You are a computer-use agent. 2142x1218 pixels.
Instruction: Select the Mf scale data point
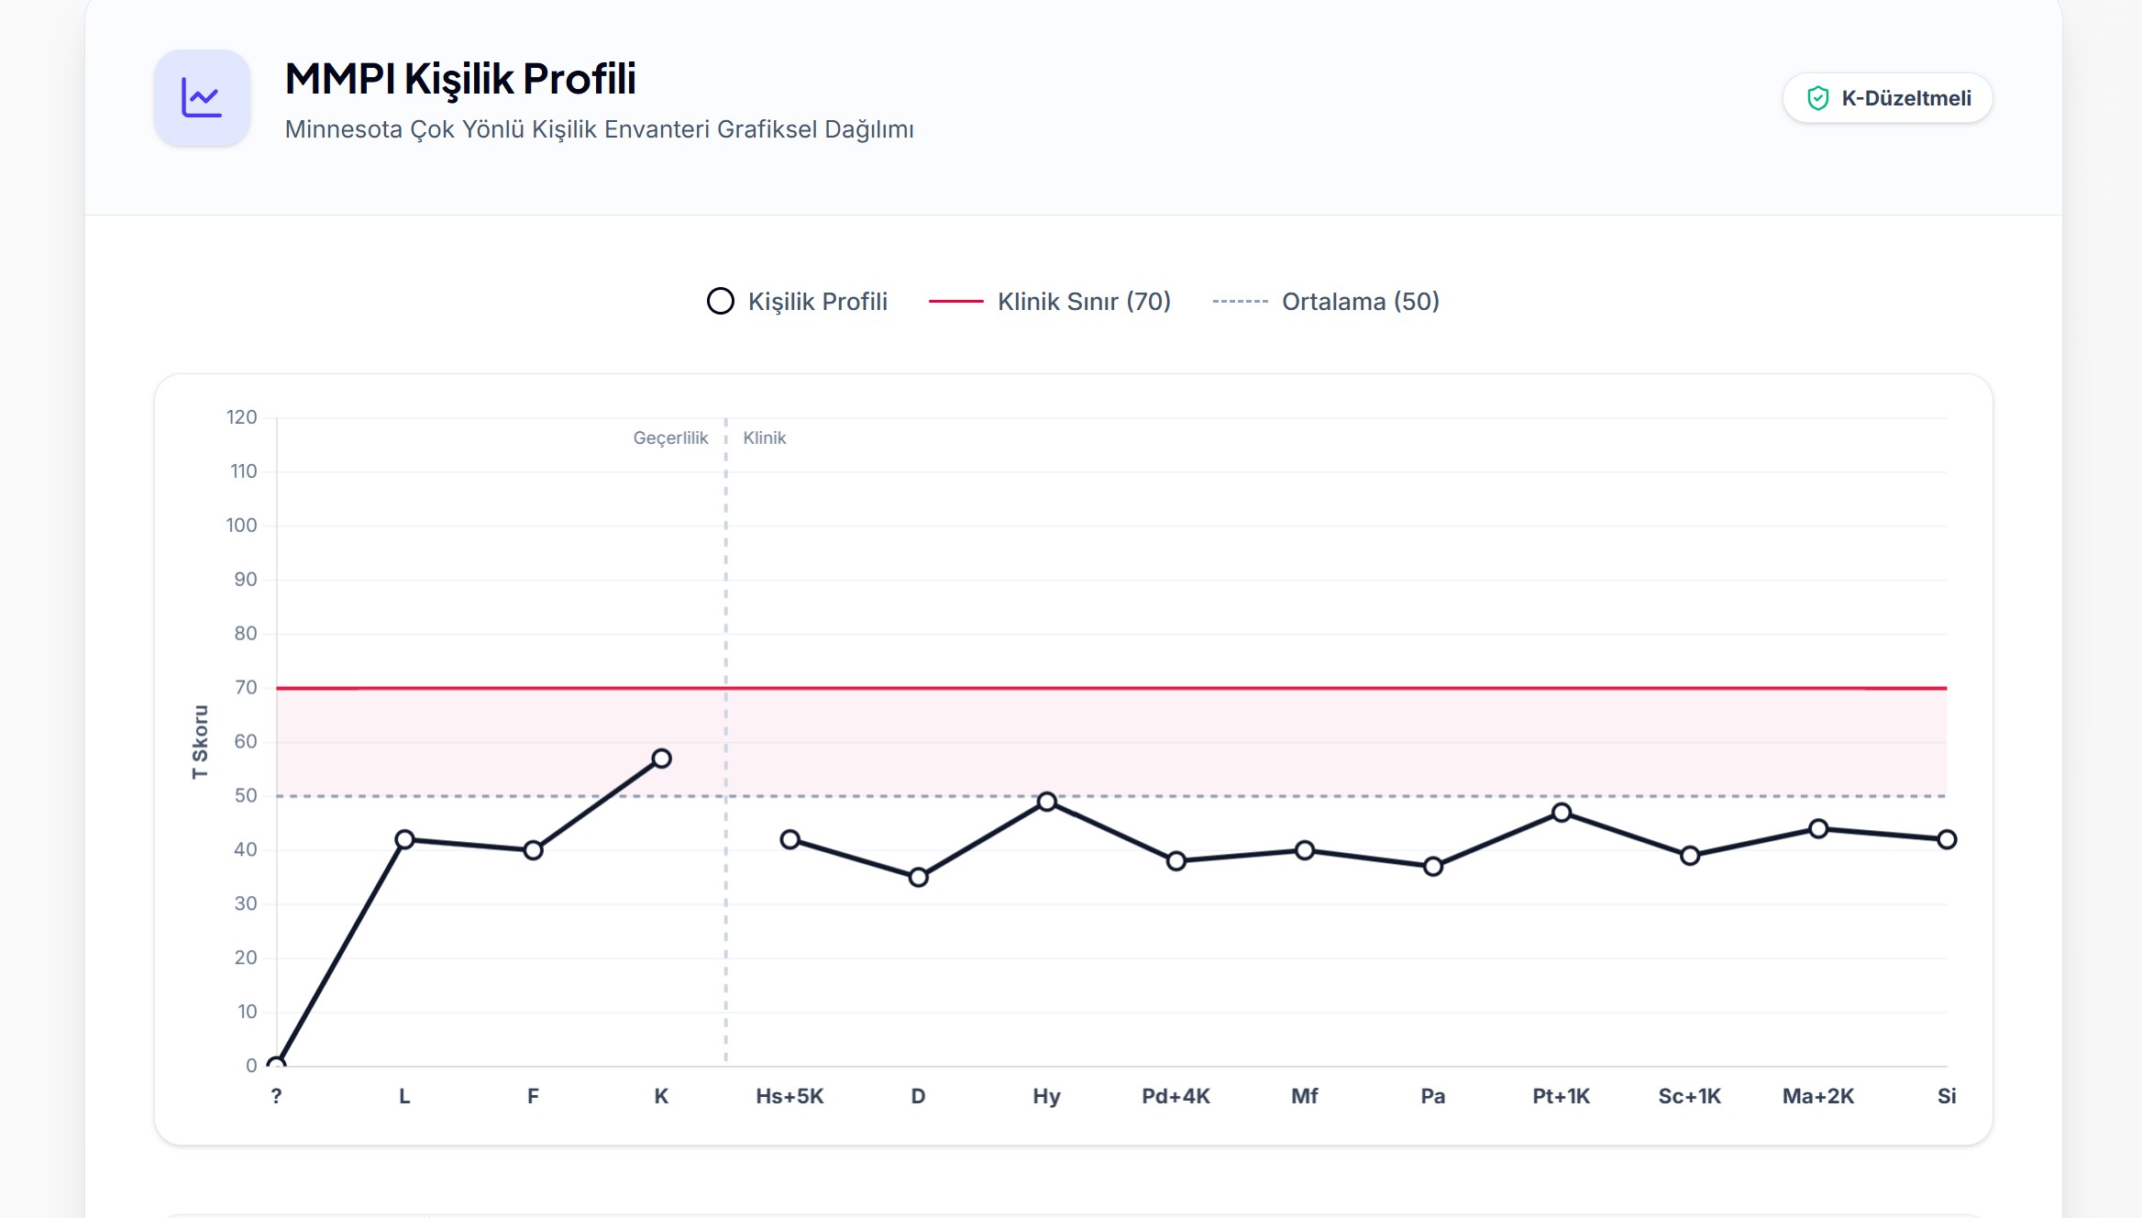(x=1305, y=850)
